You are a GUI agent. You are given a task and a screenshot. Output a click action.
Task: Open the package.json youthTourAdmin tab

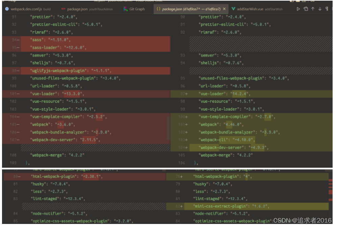pyautogui.click(x=87, y=9)
